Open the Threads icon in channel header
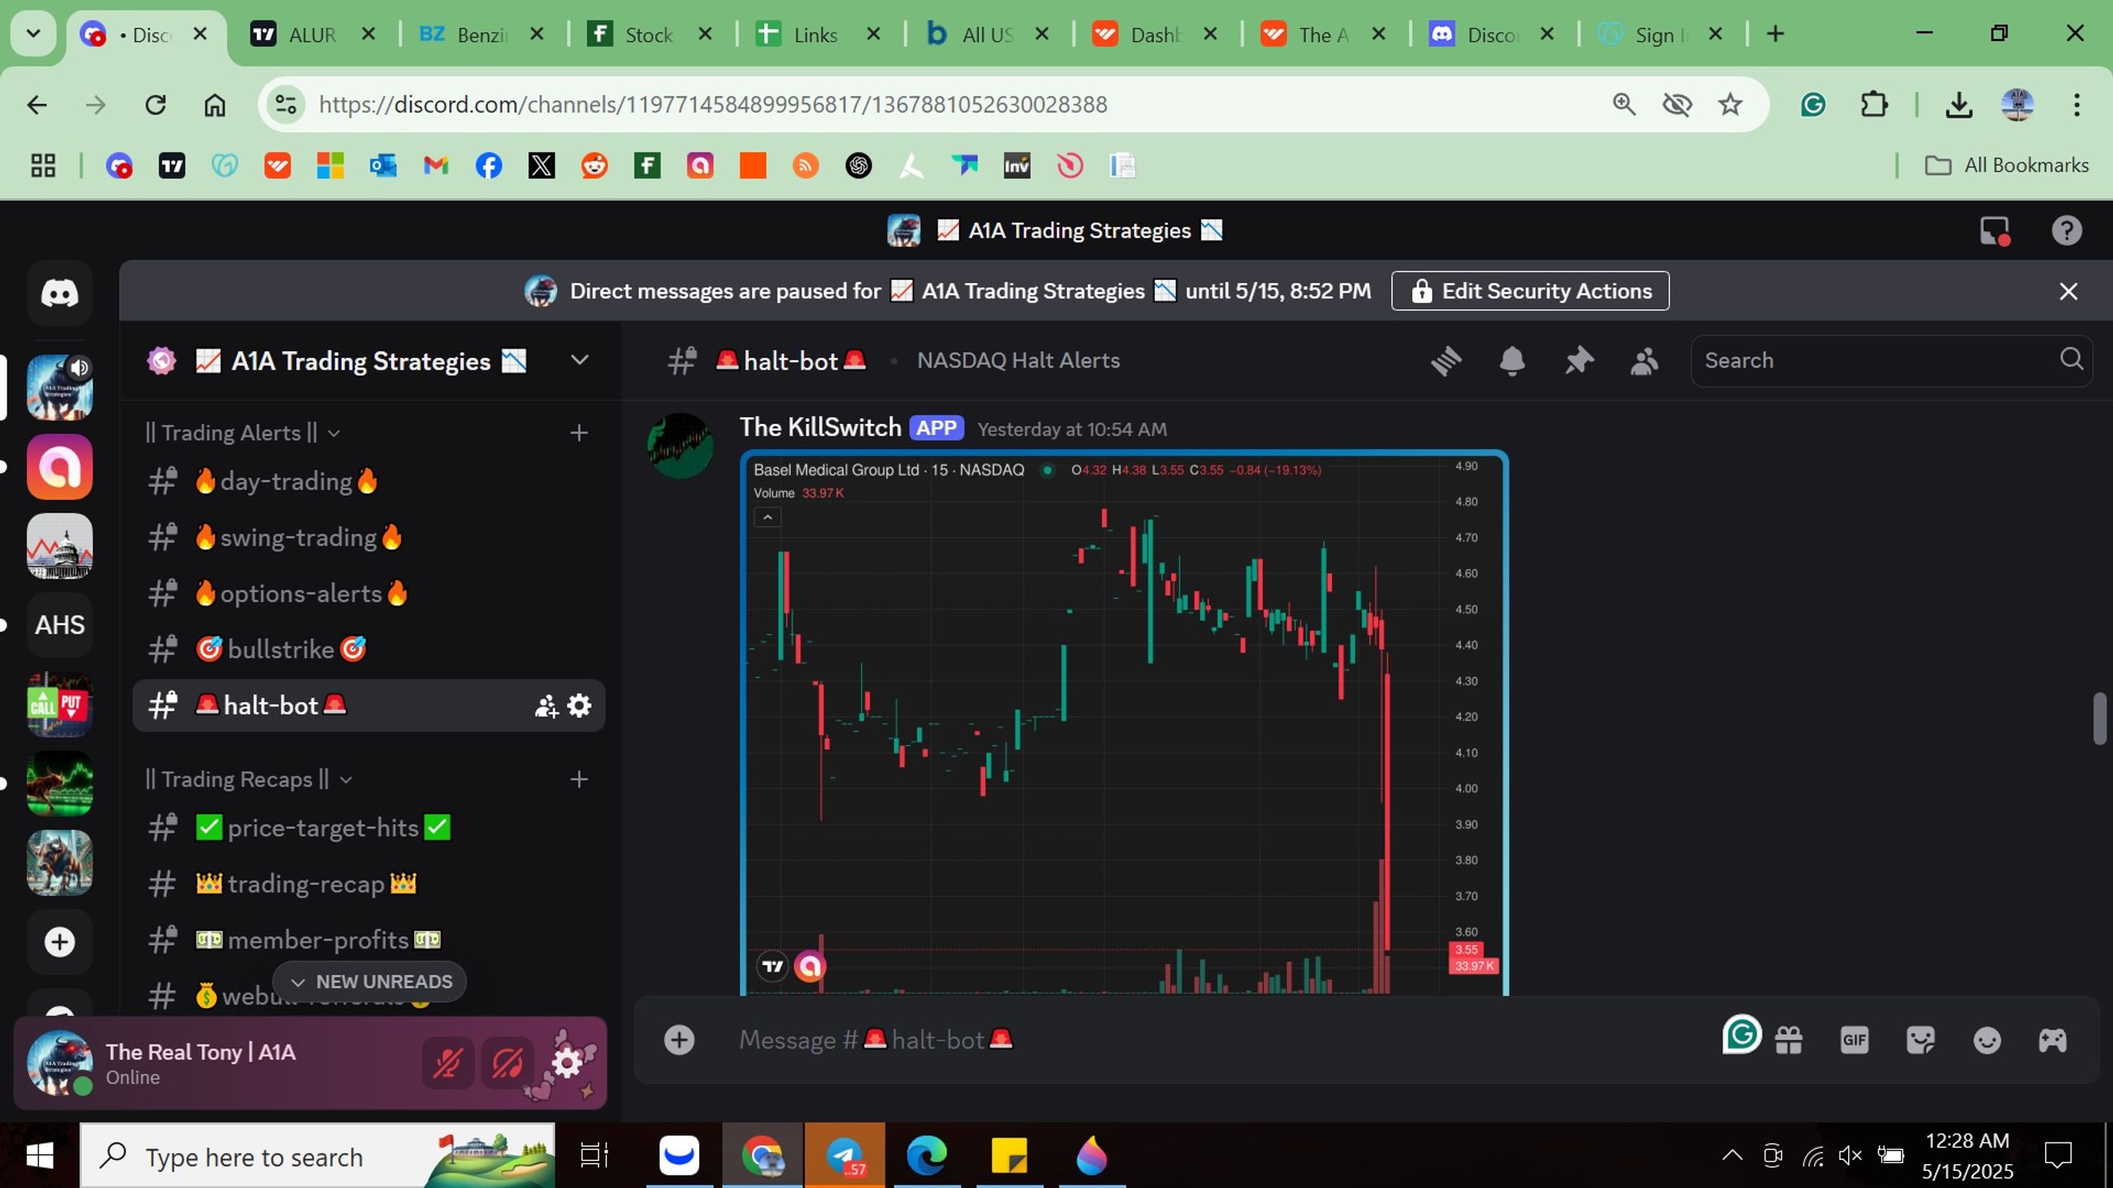 [1446, 361]
